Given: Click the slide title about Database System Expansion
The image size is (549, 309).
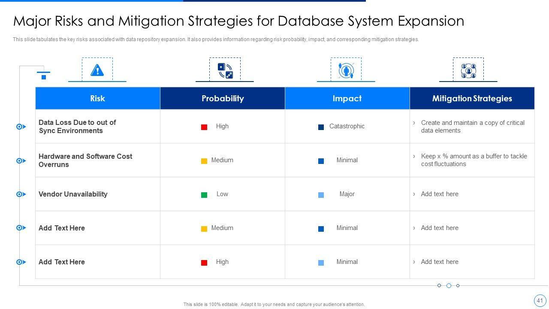Looking at the screenshot, I should (238, 21).
